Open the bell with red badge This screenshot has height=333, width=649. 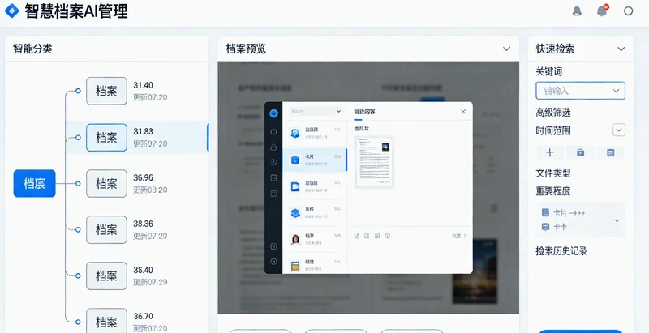[602, 11]
